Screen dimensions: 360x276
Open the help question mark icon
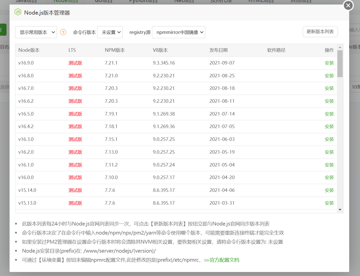(x=63, y=32)
